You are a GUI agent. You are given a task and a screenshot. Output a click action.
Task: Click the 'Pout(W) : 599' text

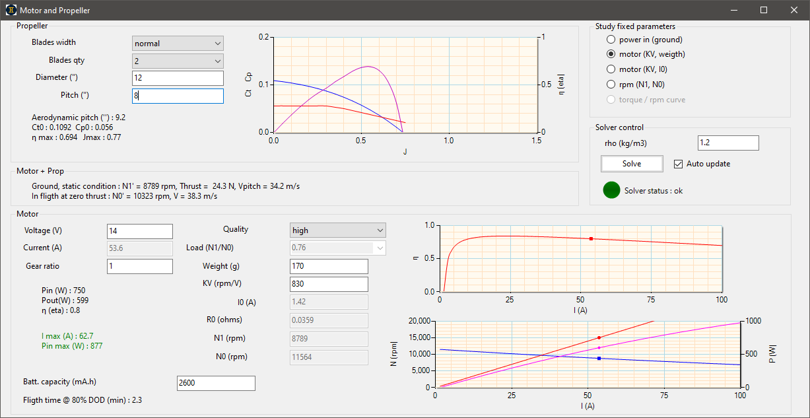(63, 300)
